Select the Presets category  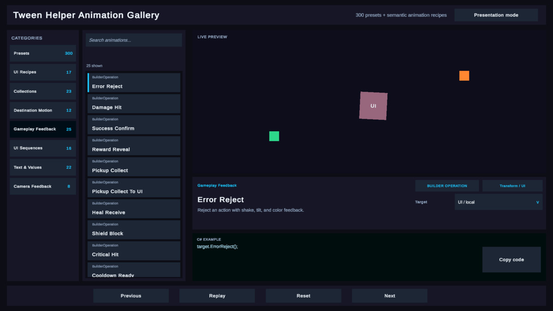point(43,53)
